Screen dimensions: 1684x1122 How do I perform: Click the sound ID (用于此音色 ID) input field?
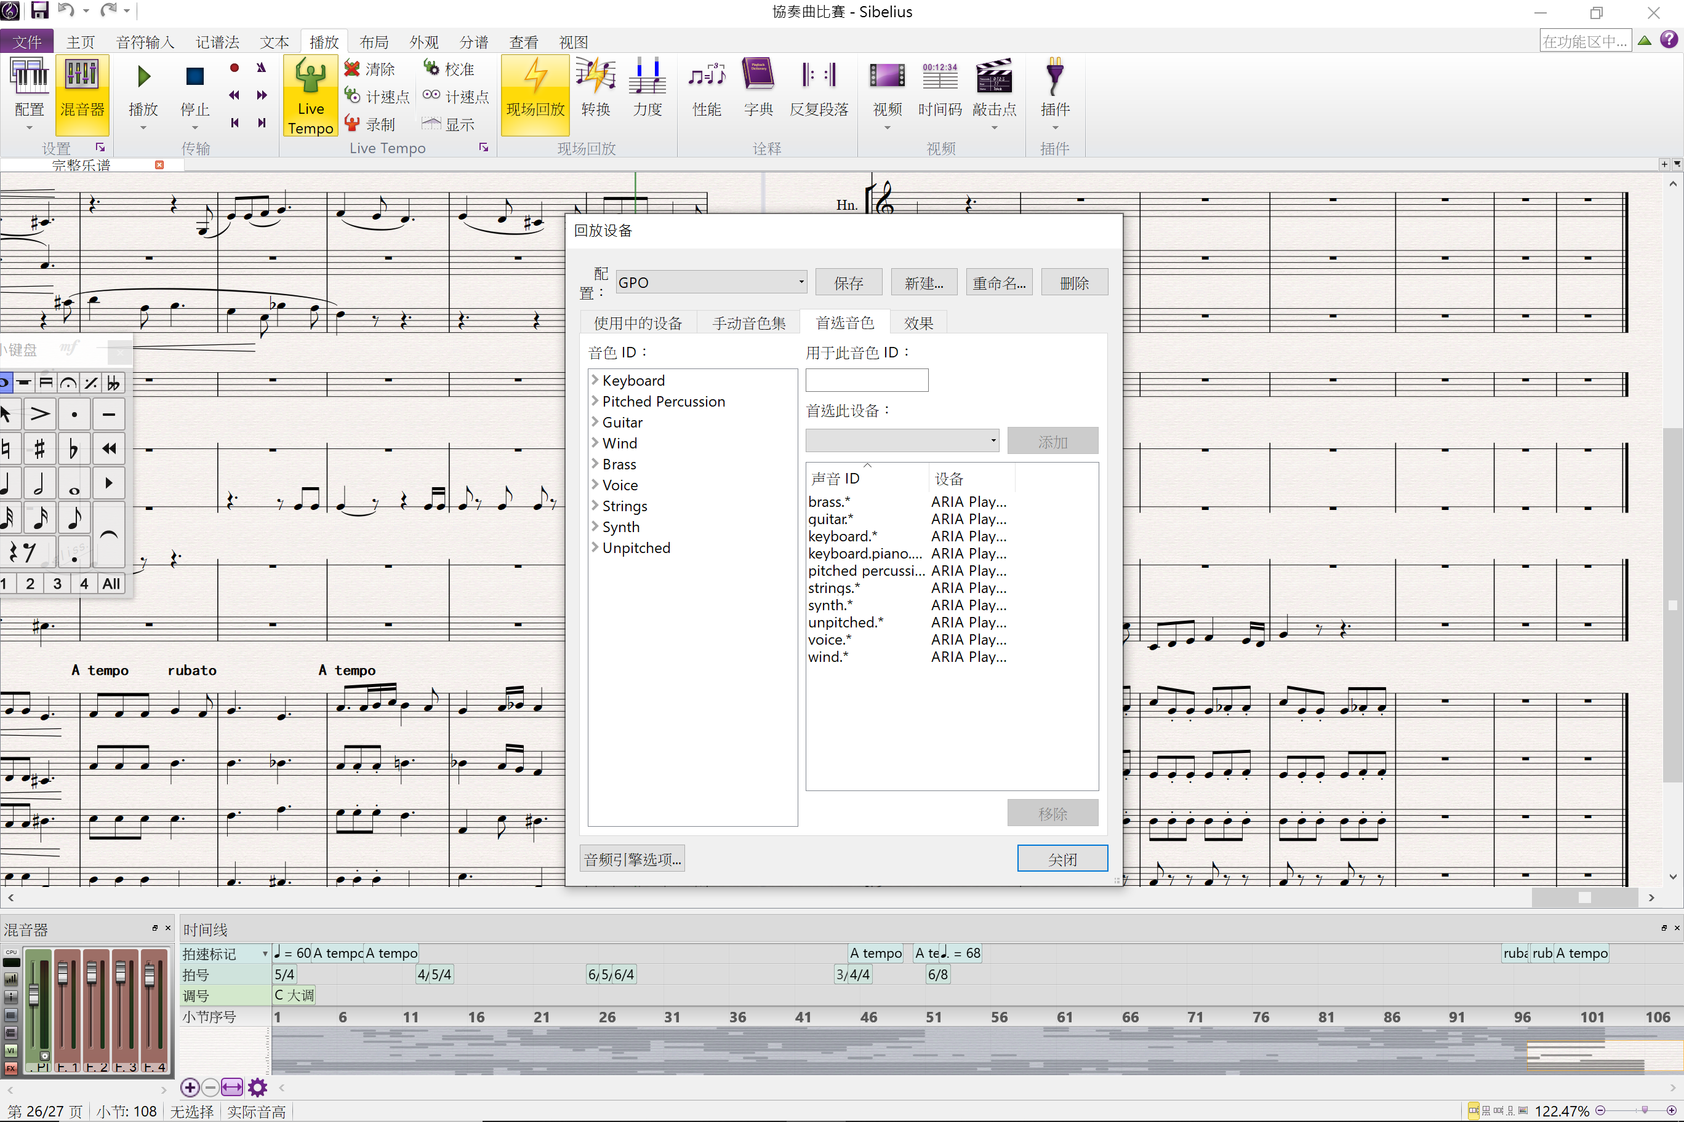(867, 380)
